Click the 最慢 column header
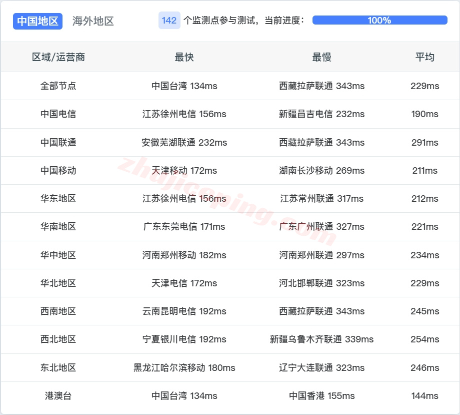 [x=322, y=57]
